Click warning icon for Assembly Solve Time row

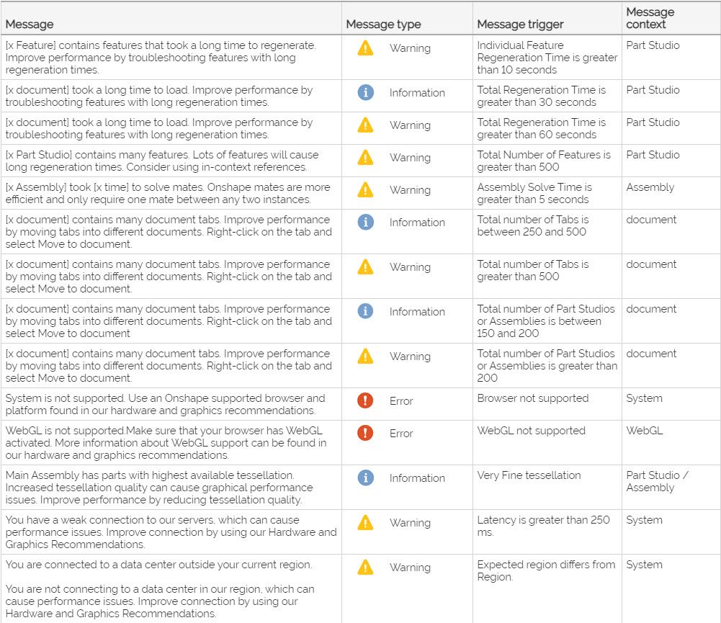pyautogui.click(x=366, y=190)
